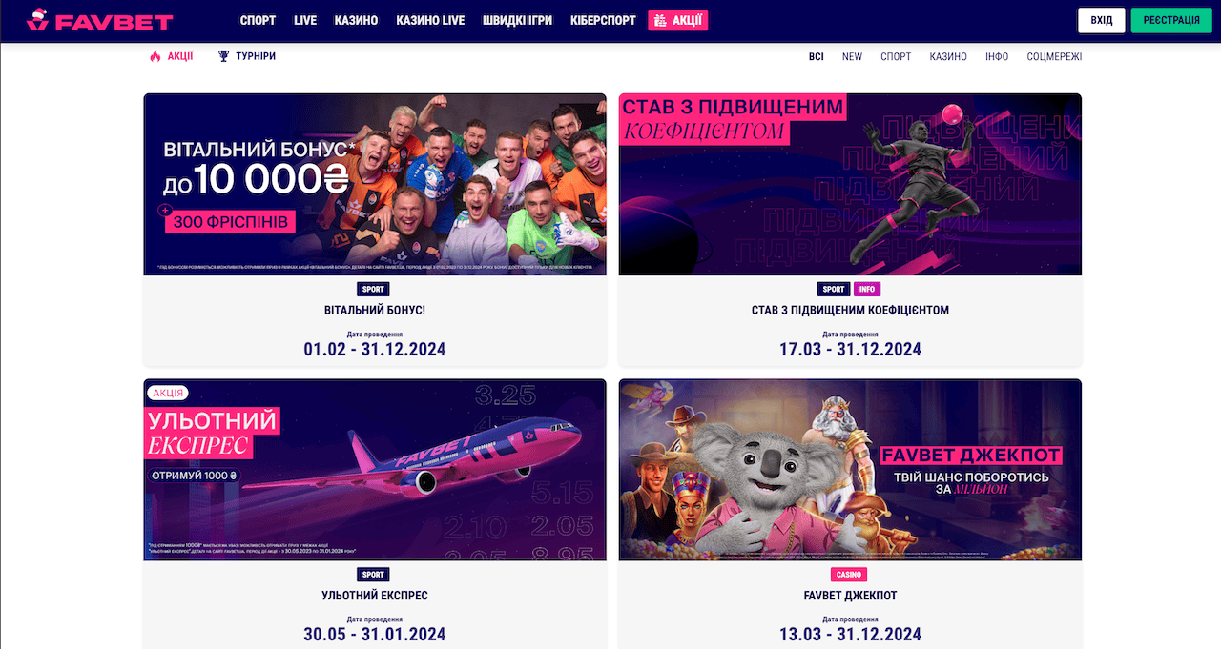Select the Соцмережі filter tab
1221x649 pixels.
pyautogui.click(x=1054, y=56)
